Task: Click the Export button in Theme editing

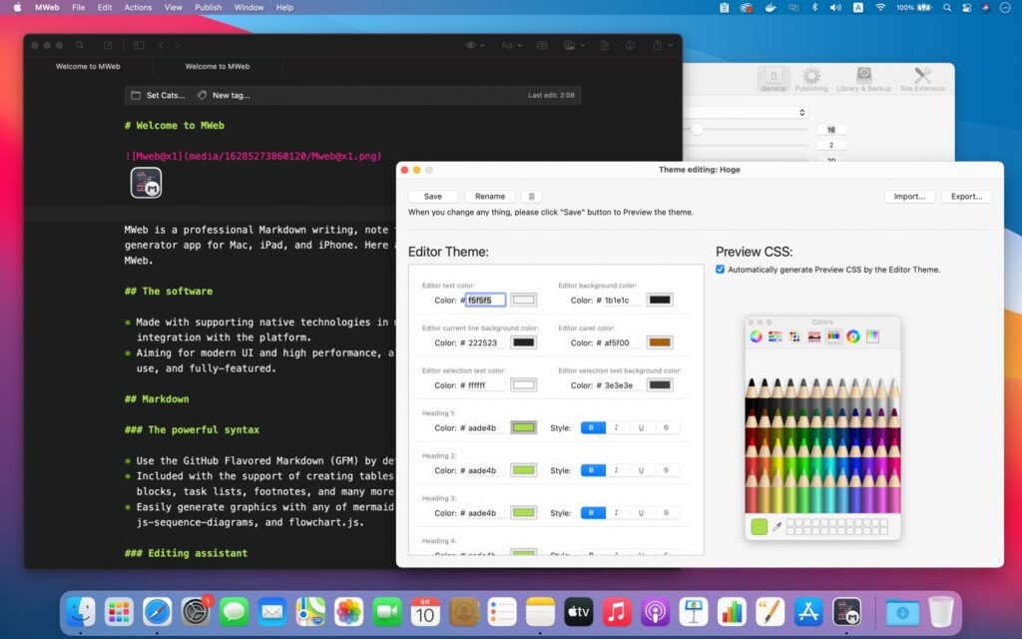Action: [x=965, y=196]
